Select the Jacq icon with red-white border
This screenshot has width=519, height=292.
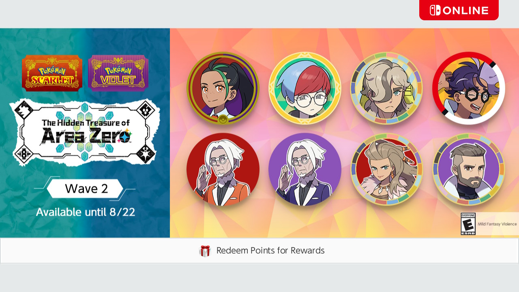tap(468, 88)
